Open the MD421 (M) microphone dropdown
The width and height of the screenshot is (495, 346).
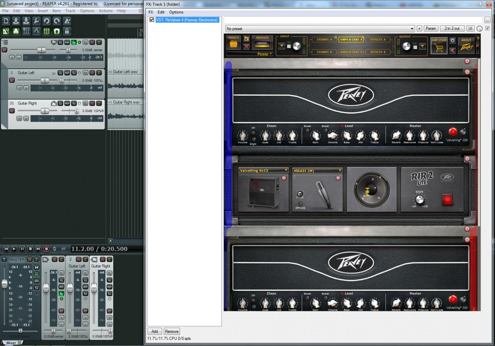click(317, 170)
